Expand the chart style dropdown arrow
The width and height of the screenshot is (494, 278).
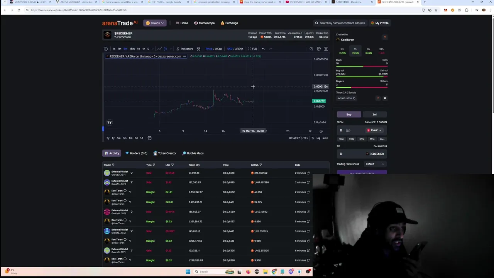pyautogui.click(x=171, y=49)
